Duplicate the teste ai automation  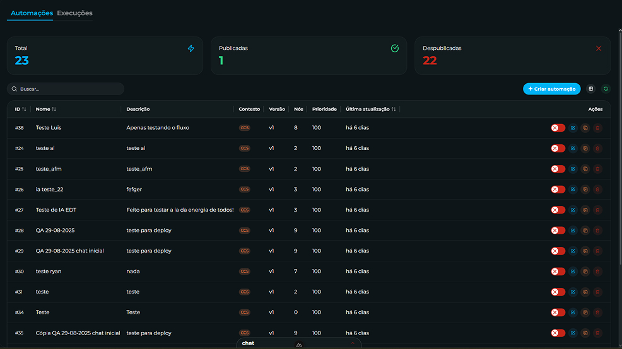pos(585,148)
